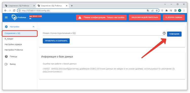Click ЛИЦЕНЗИЯ НЕДЕЙСТВИТЕЛЬНА button

(x=145, y=17)
